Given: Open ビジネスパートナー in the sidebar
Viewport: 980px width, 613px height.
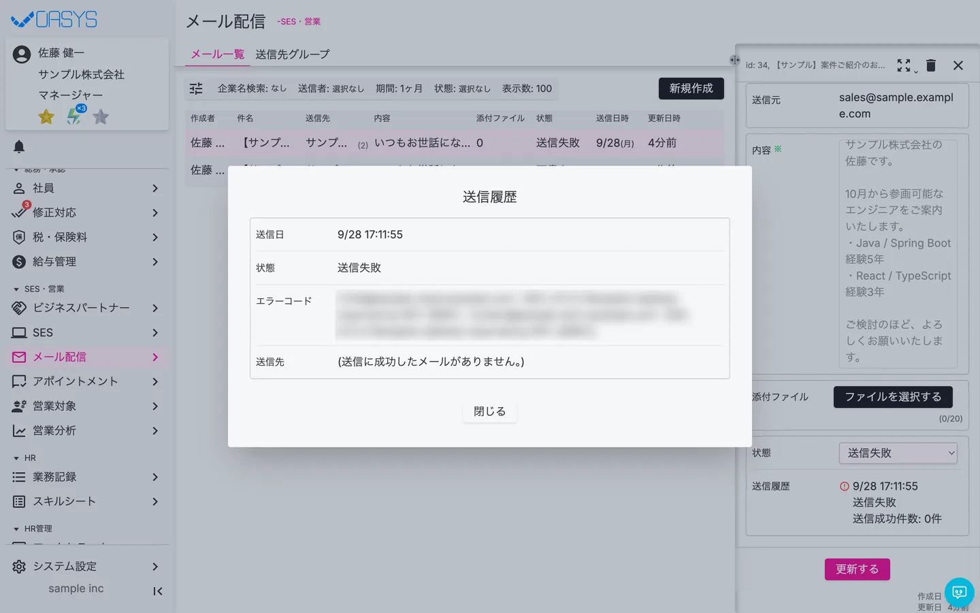Looking at the screenshot, I should 87,308.
